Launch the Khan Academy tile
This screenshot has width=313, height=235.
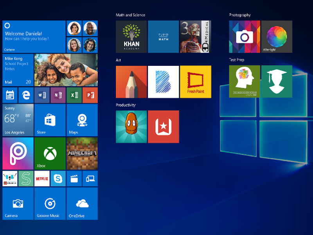pyautogui.click(x=131, y=36)
